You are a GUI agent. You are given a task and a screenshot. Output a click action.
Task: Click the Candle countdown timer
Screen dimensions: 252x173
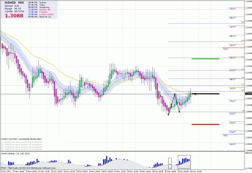tap(14, 11)
